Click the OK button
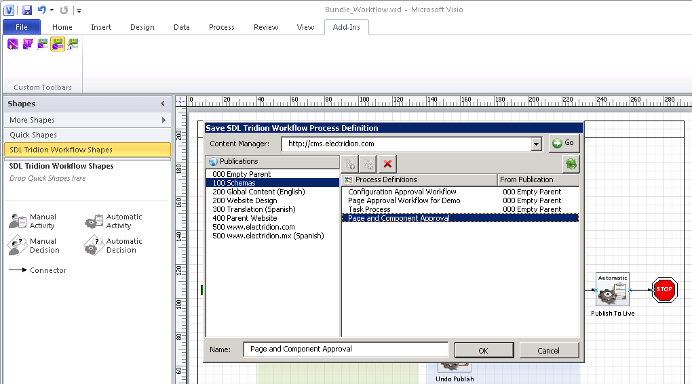The height and width of the screenshot is (384, 692). pyautogui.click(x=483, y=350)
